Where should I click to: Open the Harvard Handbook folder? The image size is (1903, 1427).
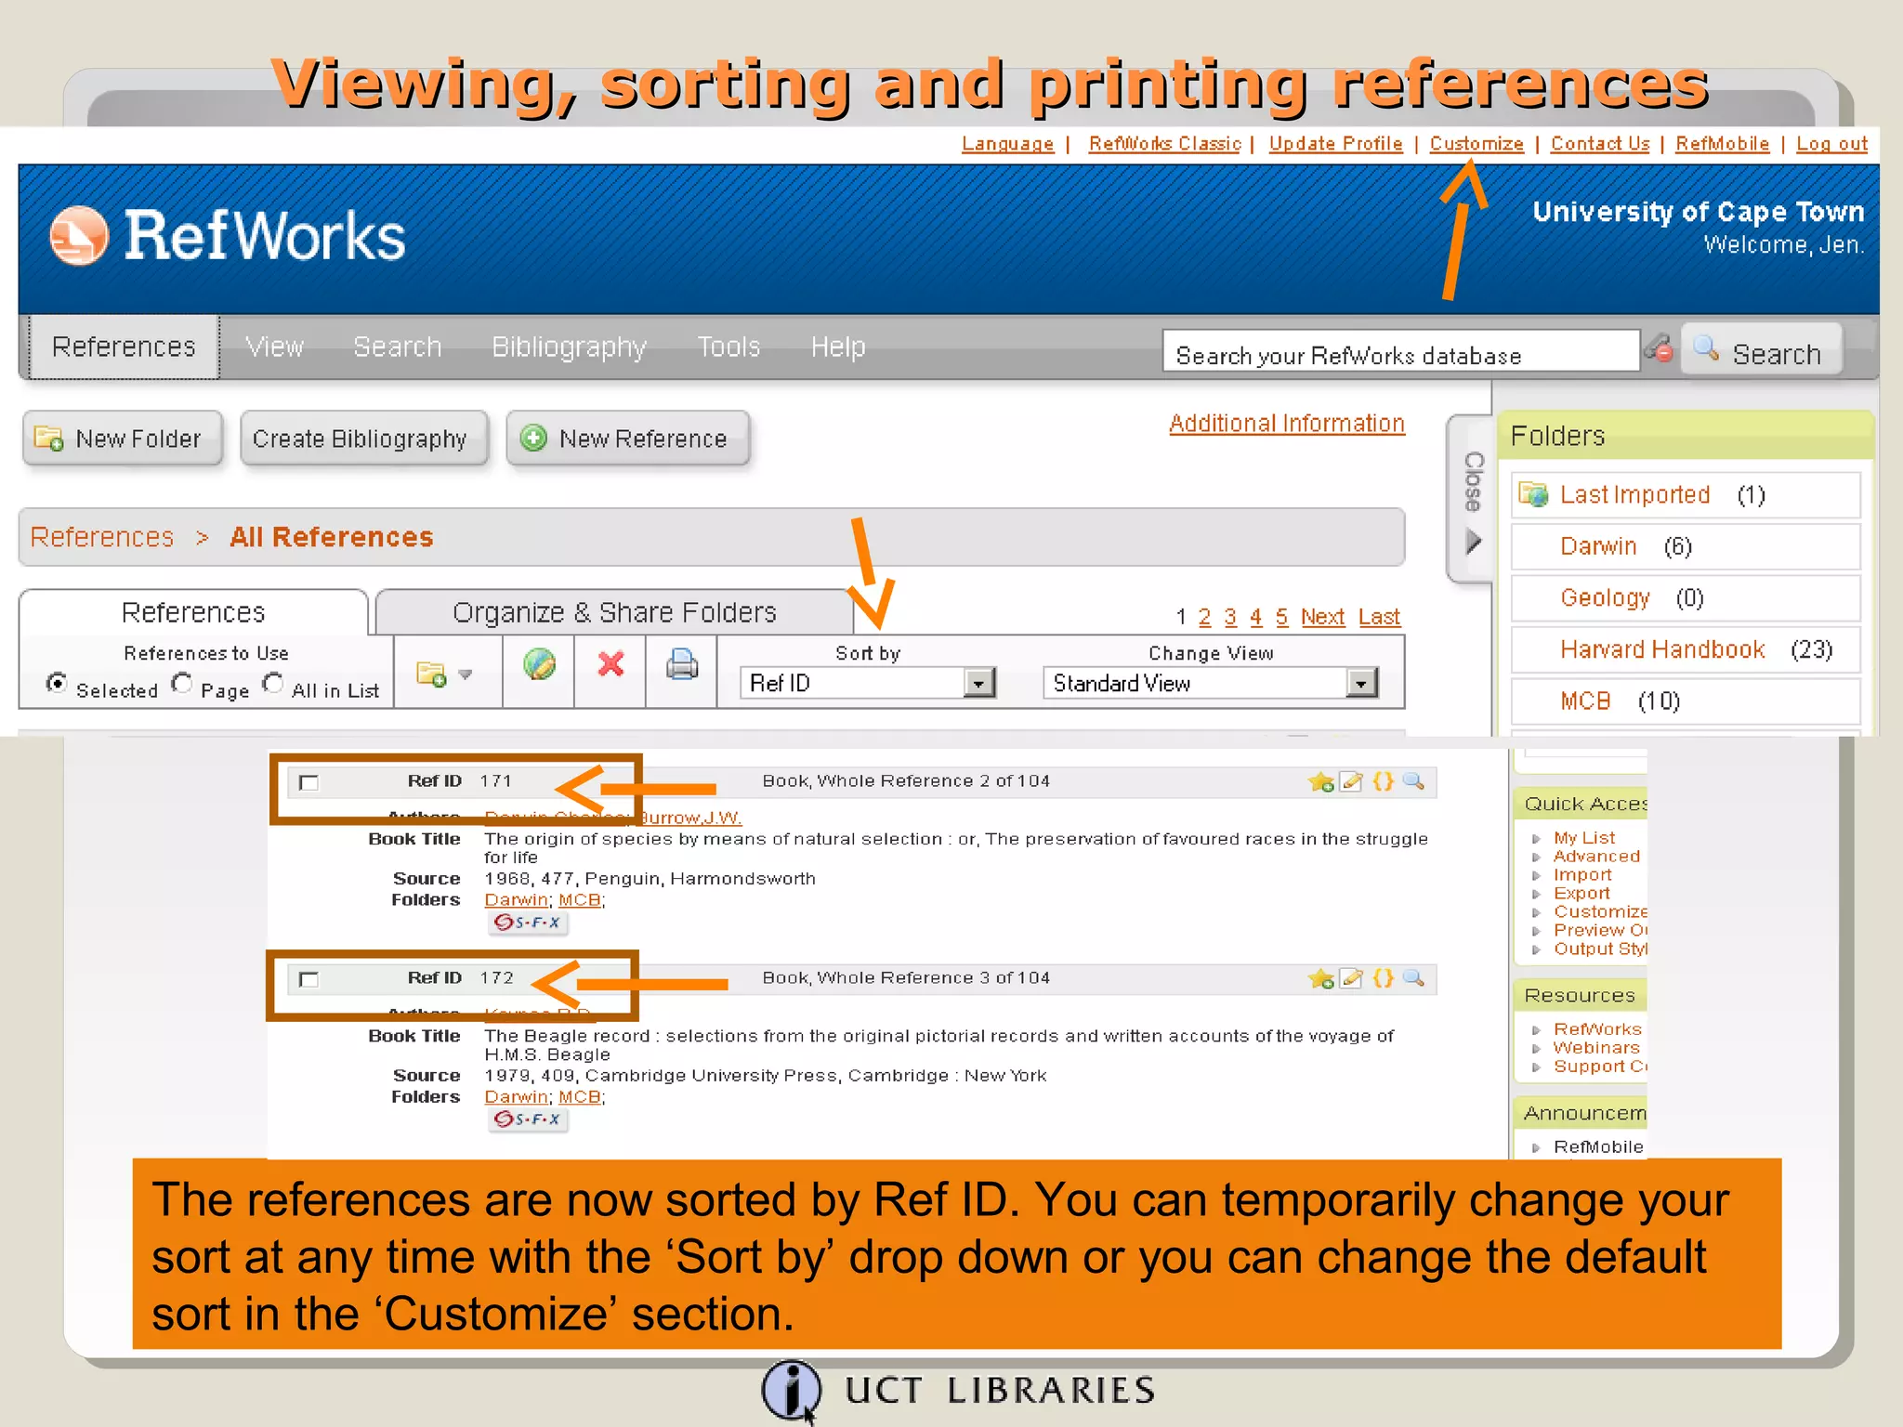(x=1662, y=649)
